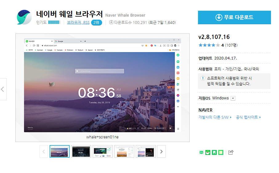Click the five-star rating display

209,45
